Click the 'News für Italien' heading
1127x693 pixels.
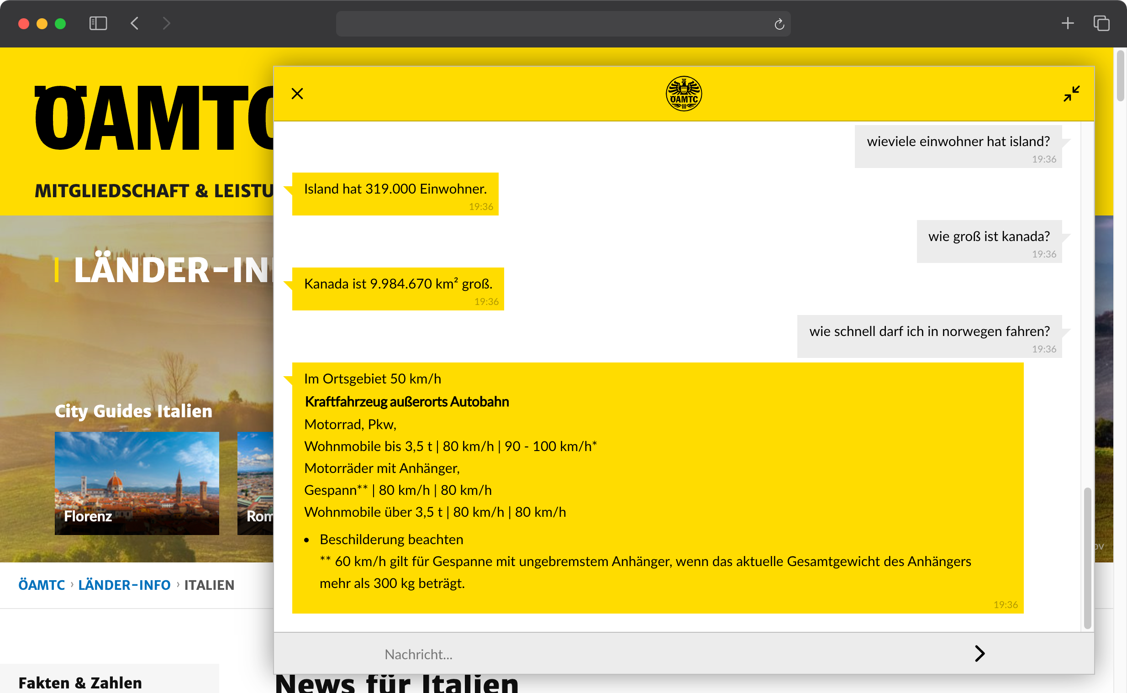(x=397, y=683)
